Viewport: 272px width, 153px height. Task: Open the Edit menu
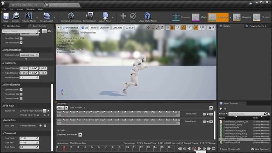coord(11,9)
